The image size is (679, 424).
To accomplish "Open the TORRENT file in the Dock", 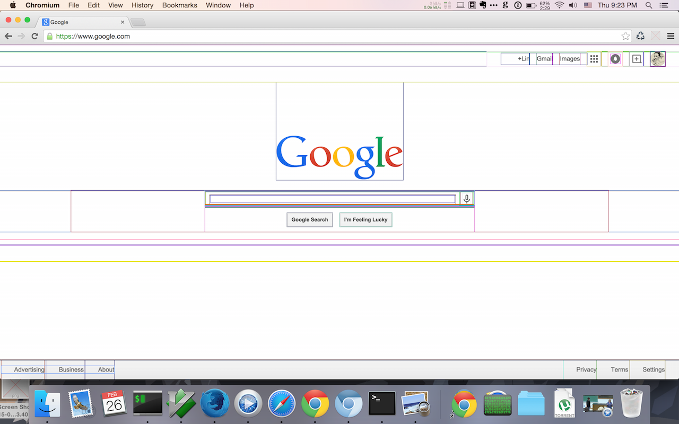I will 564,404.
